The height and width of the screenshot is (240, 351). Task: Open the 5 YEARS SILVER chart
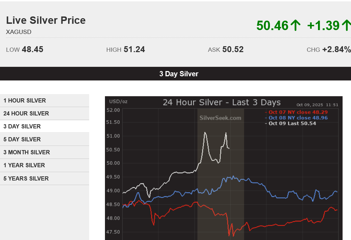tap(26, 178)
